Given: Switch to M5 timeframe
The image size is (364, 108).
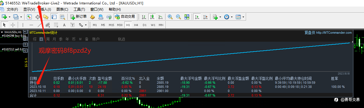Looking at the screenshot, I should pyautogui.click(x=103, y=25).
